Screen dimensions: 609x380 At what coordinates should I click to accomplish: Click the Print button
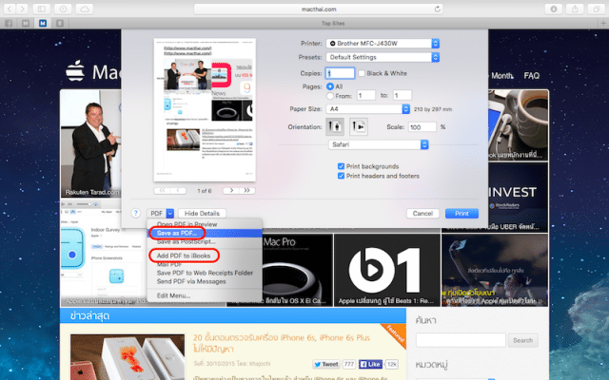pos(461,214)
